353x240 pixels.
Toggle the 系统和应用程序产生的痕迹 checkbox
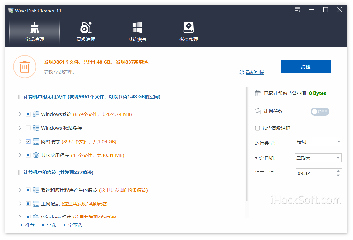point(28,190)
